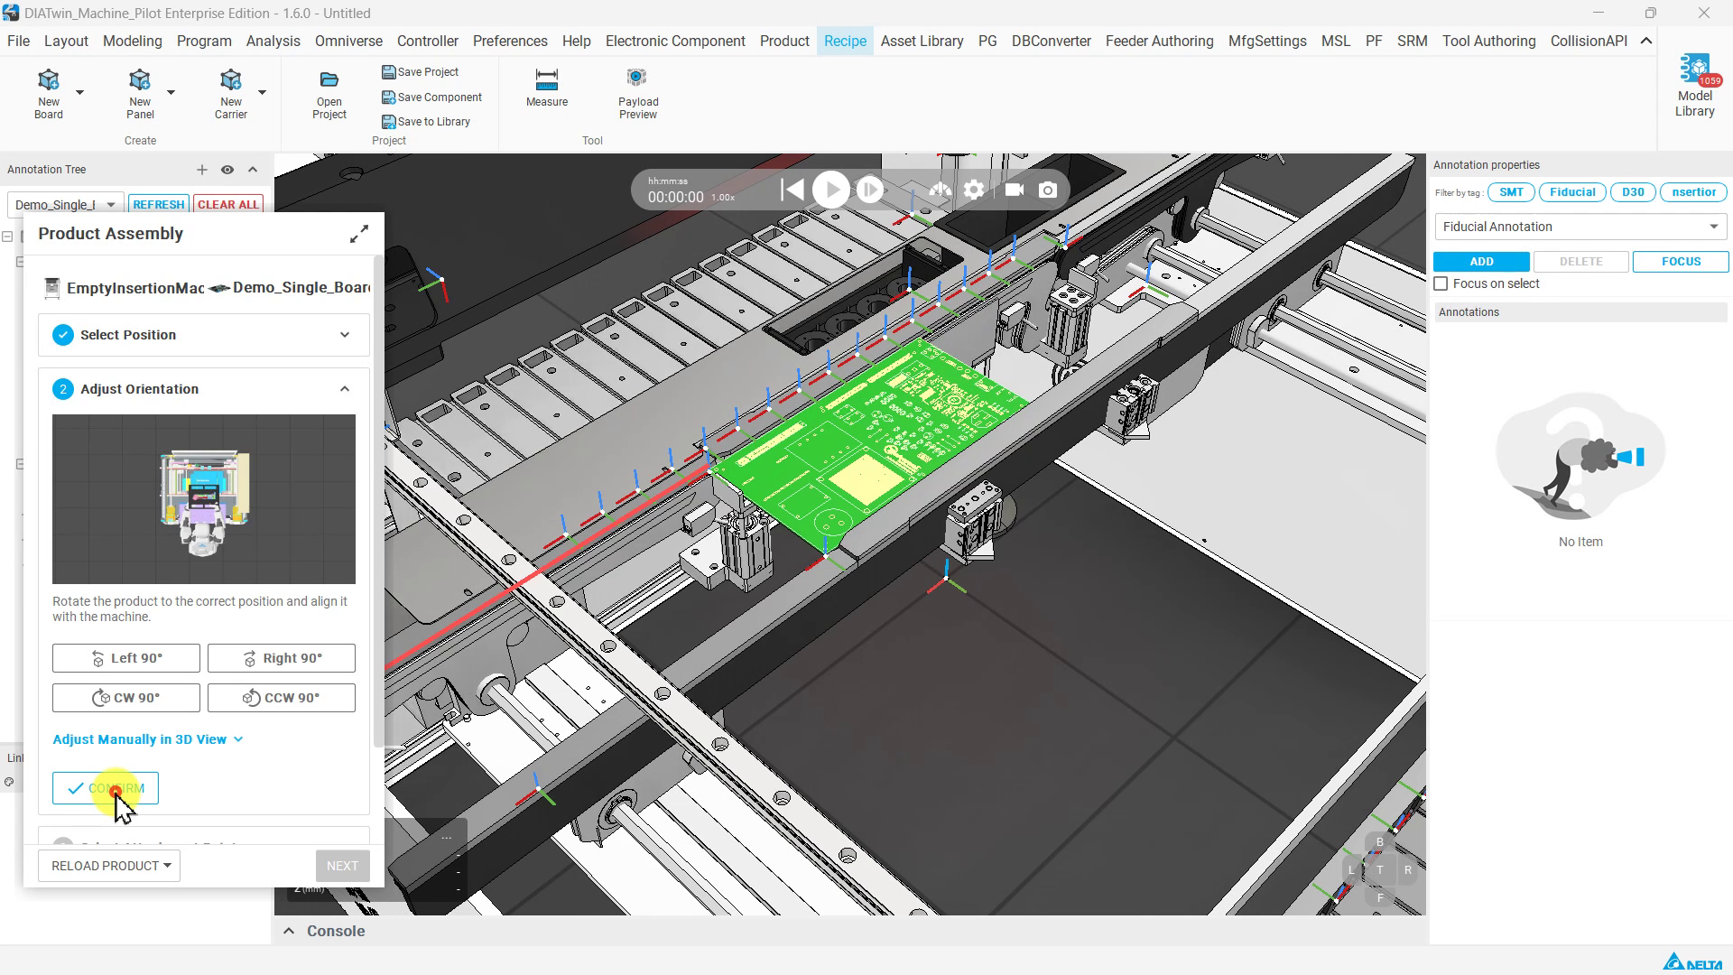Image resolution: width=1733 pixels, height=975 pixels.
Task: Open Payload Preview tool
Action: (x=638, y=94)
